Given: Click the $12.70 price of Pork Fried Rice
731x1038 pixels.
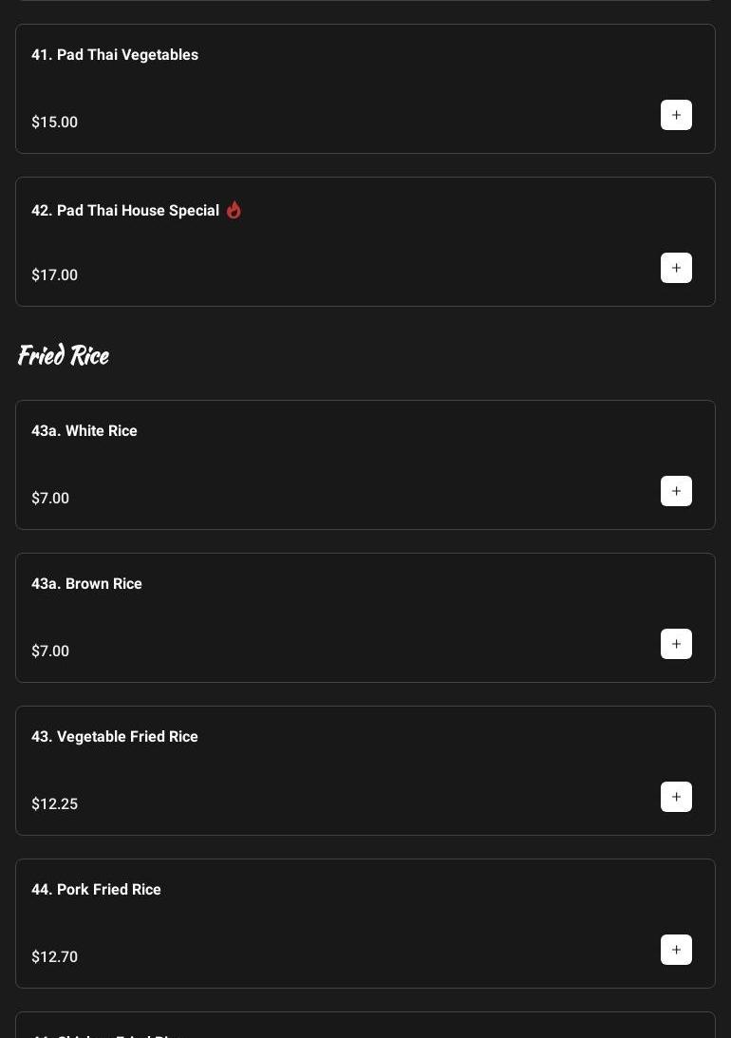Looking at the screenshot, I should tap(55, 957).
